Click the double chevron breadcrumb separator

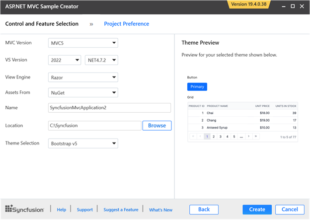pyautogui.click(x=91, y=24)
